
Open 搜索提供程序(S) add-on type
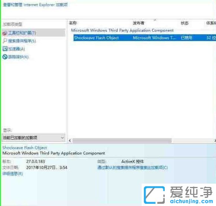(22, 41)
